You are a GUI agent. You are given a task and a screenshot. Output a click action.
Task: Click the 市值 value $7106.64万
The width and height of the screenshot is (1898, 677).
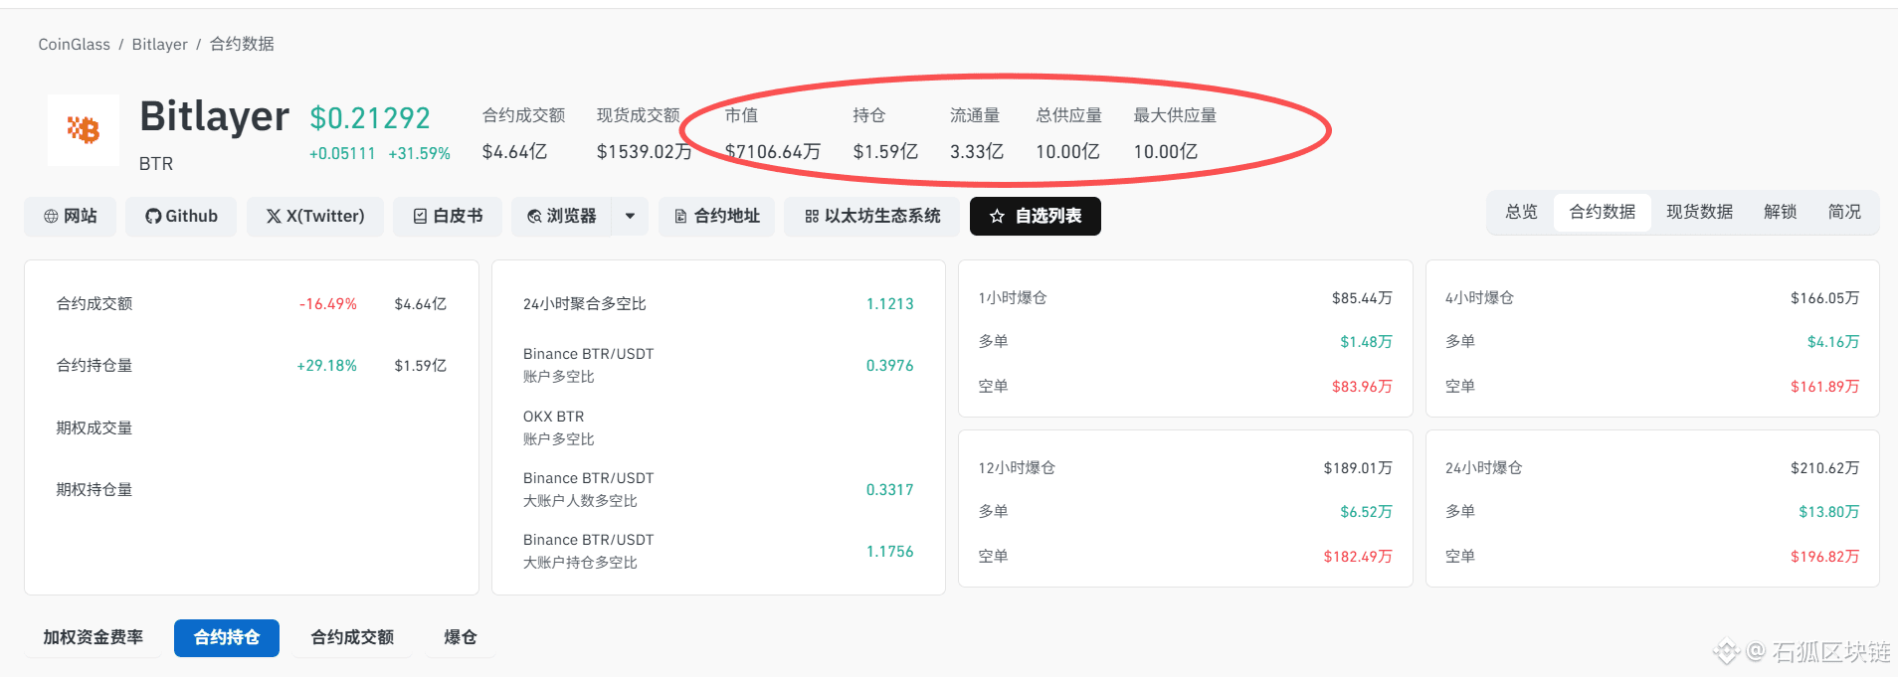tap(773, 152)
